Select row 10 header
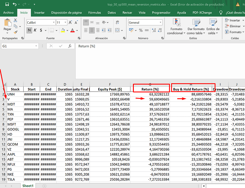This screenshot has width=245, height=188. (3, 134)
